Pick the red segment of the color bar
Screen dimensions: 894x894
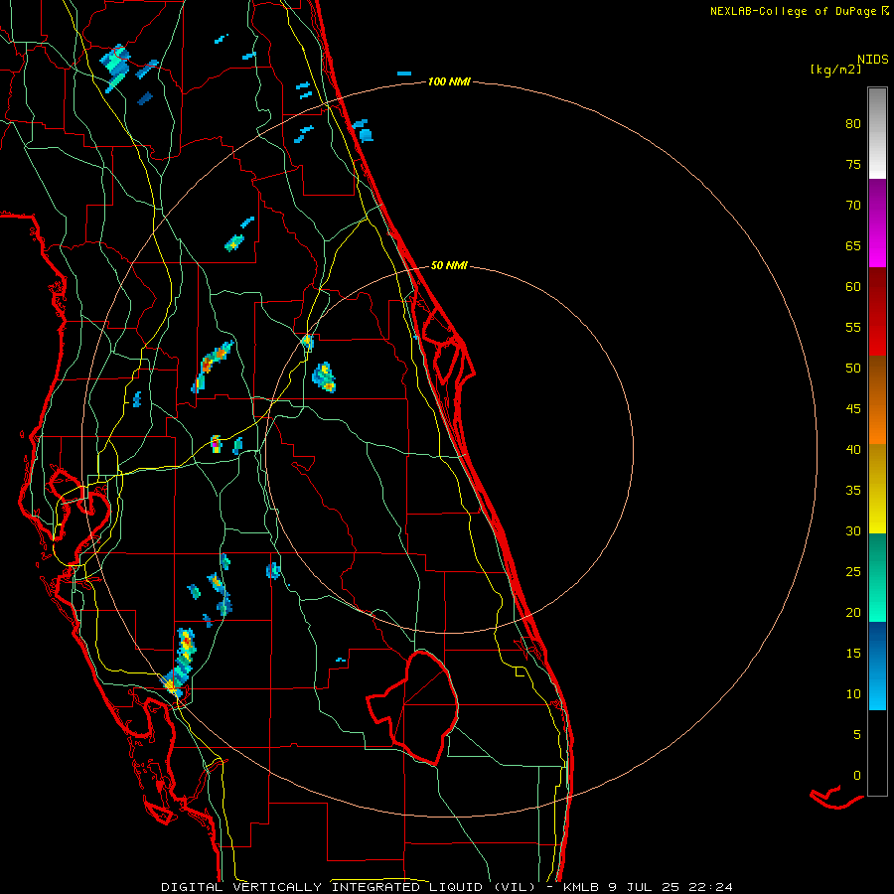click(877, 312)
